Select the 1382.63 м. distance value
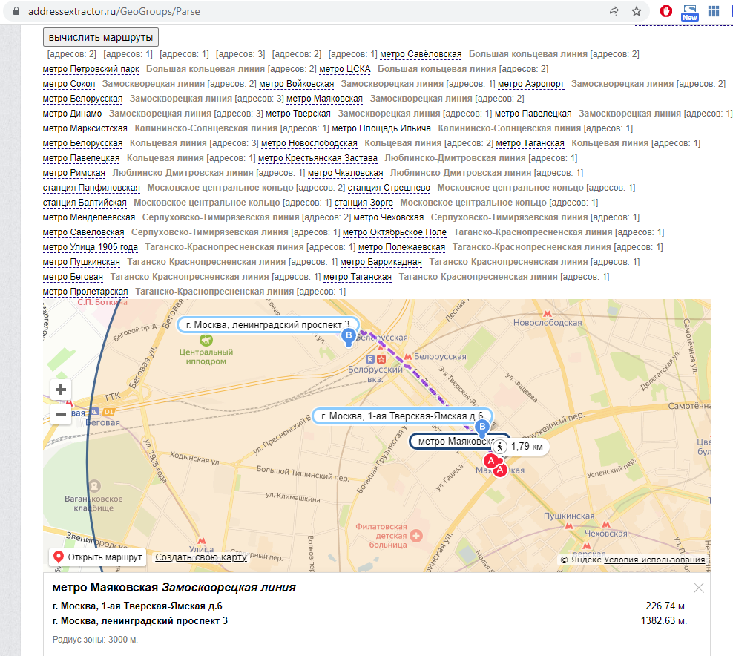 click(x=664, y=621)
